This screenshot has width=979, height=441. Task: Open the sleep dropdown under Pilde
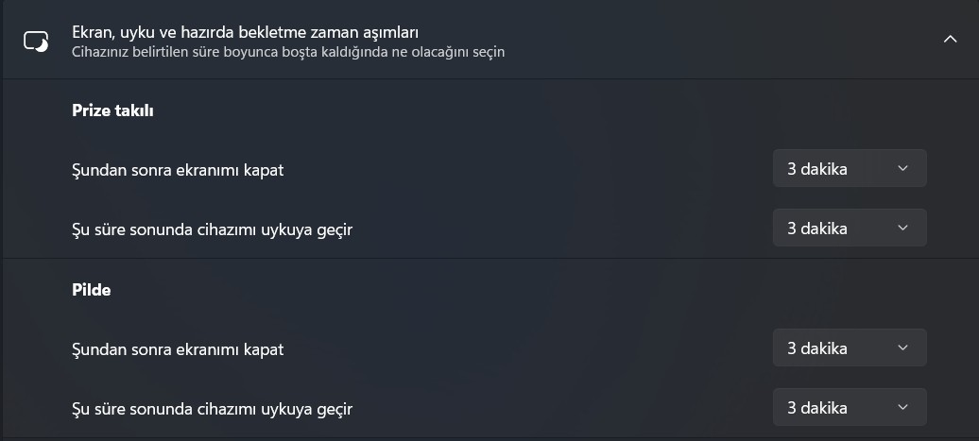(x=850, y=407)
